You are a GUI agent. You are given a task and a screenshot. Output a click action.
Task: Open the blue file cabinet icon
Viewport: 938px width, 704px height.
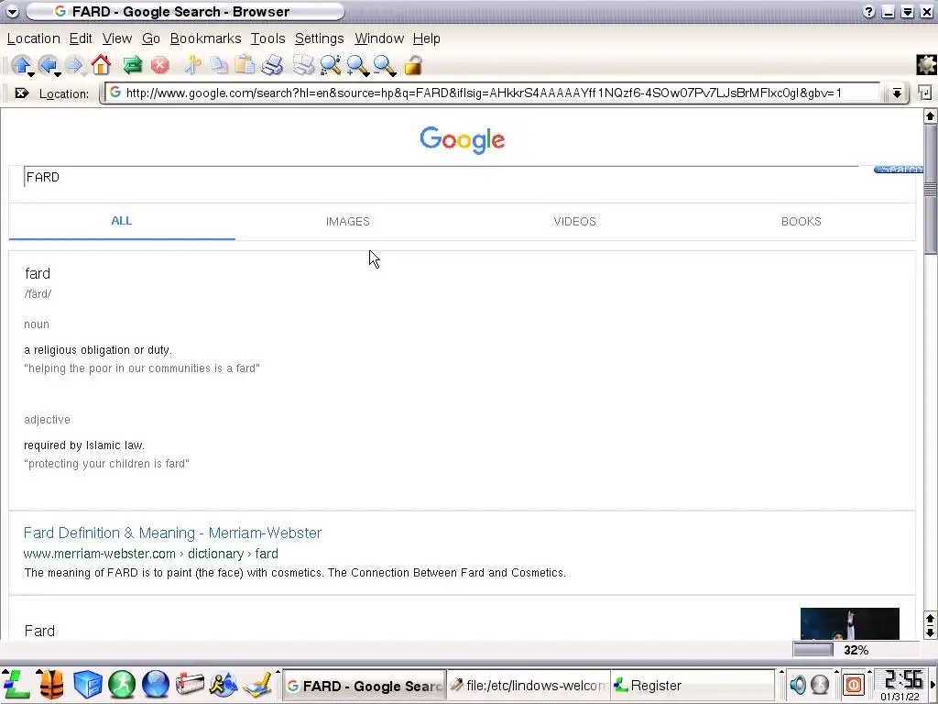click(87, 684)
